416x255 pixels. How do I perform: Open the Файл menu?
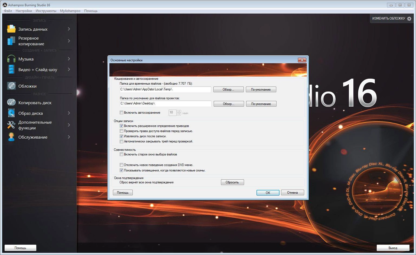click(8, 11)
